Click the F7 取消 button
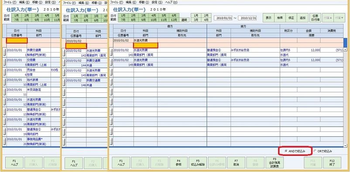Screen dimensions: 350x172 (236, 163)
